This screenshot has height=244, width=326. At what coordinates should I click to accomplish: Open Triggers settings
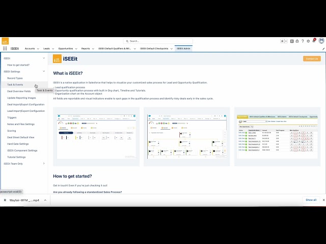pyautogui.click(x=12, y=117)
